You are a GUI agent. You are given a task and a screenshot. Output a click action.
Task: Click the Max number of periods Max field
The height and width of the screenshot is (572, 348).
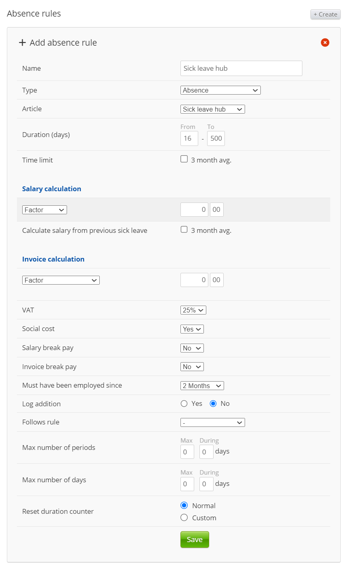[187, 452]
